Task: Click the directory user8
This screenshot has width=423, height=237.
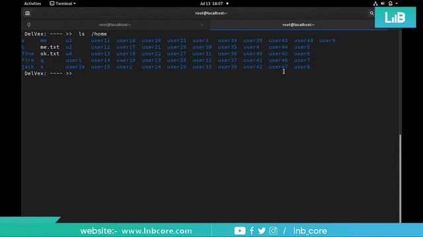Action: [x=302, y=67]
